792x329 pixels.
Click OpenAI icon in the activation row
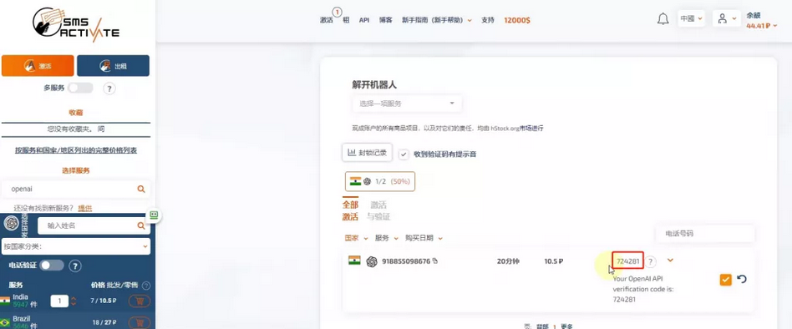pyautogui.click(x=372, y=261)
